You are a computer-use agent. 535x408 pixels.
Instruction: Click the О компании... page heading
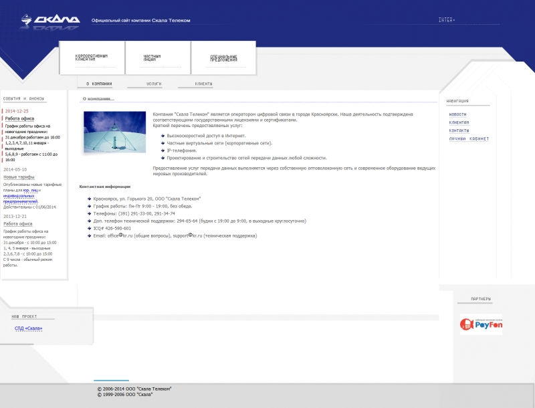(x=98, y=99)
